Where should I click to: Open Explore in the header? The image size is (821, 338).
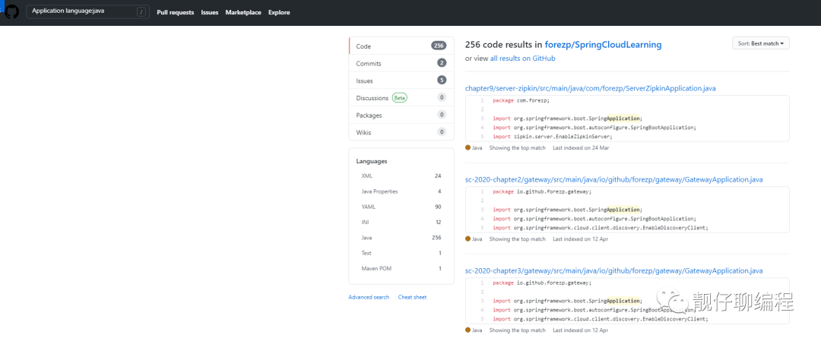click(x=279, y=13)
